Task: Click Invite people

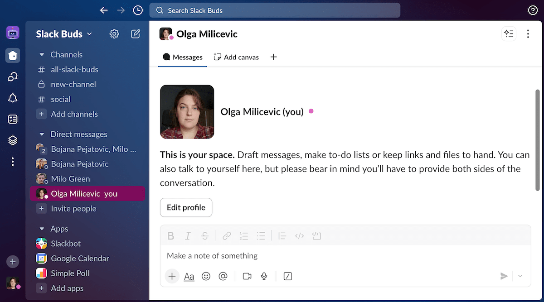Action: pos(87,209)
